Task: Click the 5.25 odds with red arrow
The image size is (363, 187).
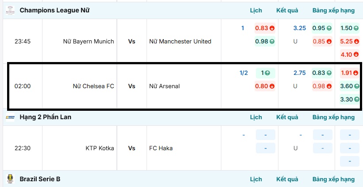Action: point(349,42)
